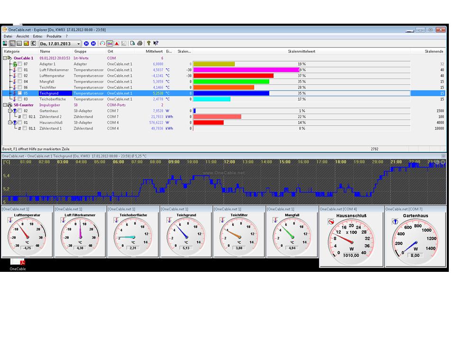Open the date dropdown showing Do, 17.01.2013

coord(79,44)
